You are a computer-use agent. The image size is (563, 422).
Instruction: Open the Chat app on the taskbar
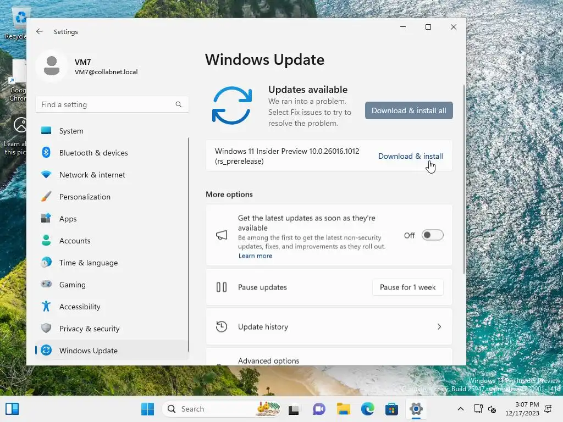point(318,409)
